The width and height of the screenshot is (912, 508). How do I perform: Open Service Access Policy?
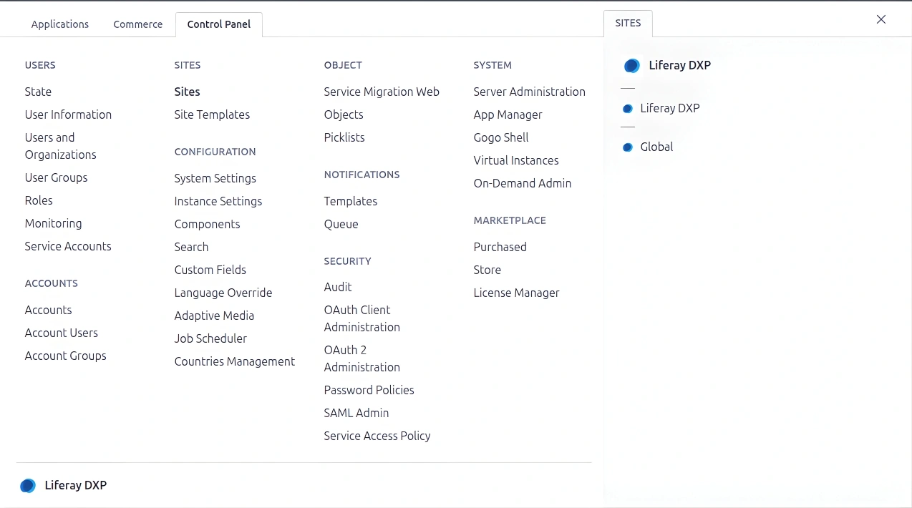pos(377,436)
